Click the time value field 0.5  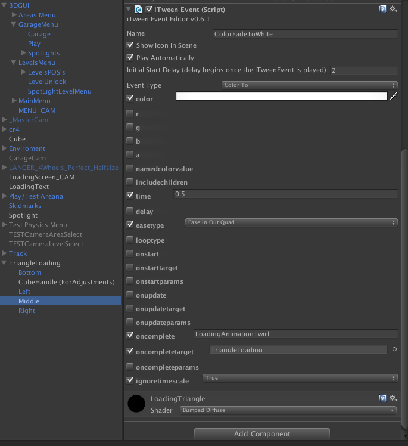click(286, 194)
